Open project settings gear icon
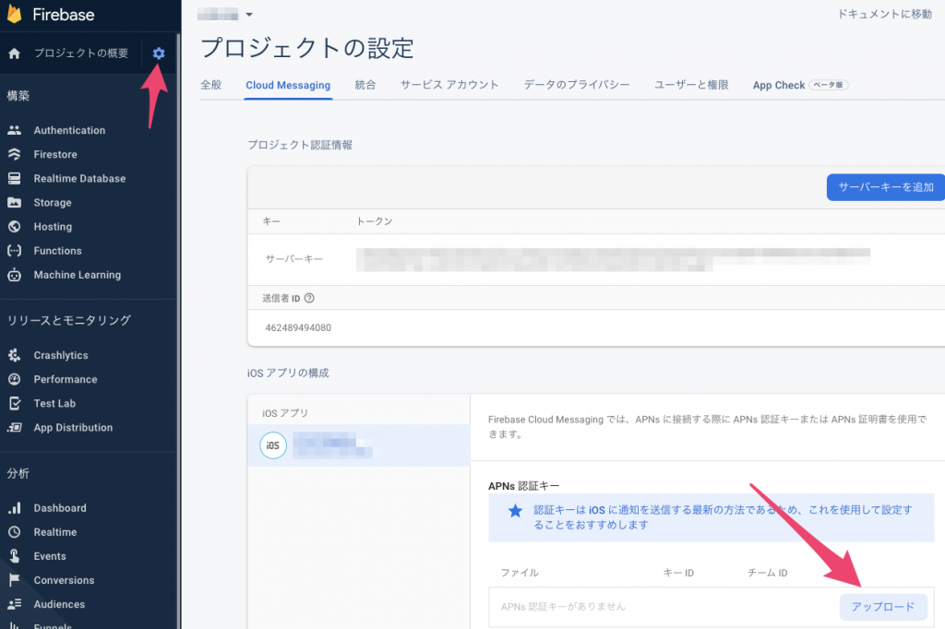The image size is (945, 629). [159, 53]
